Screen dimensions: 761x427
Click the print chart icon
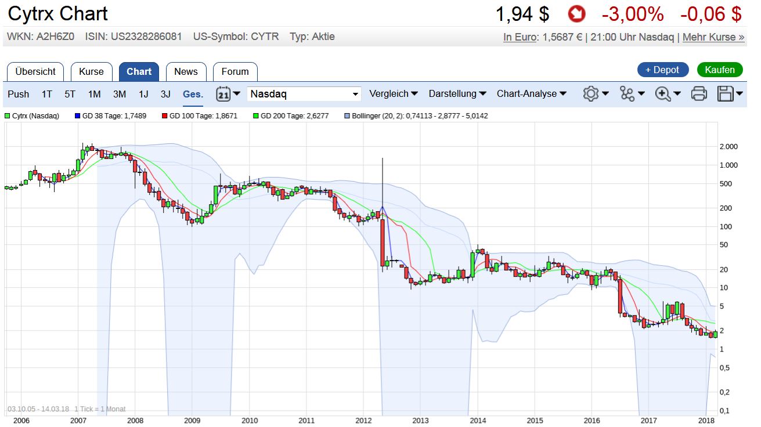[699, 93]
